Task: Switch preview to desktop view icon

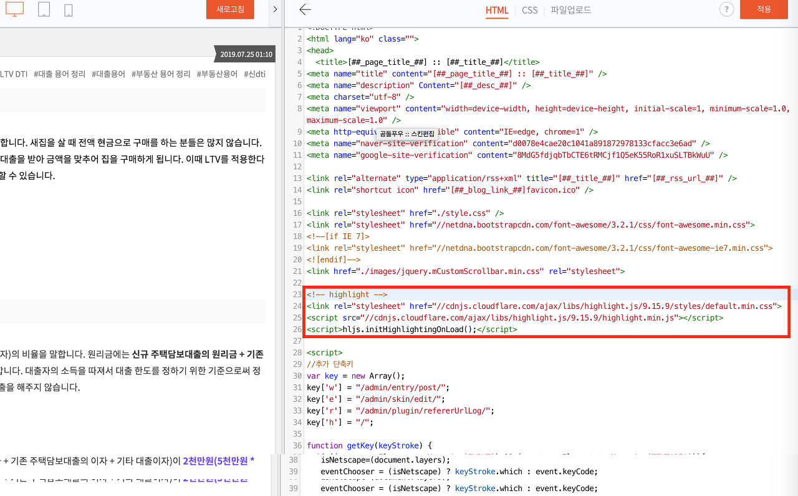Action: [14, 9]
